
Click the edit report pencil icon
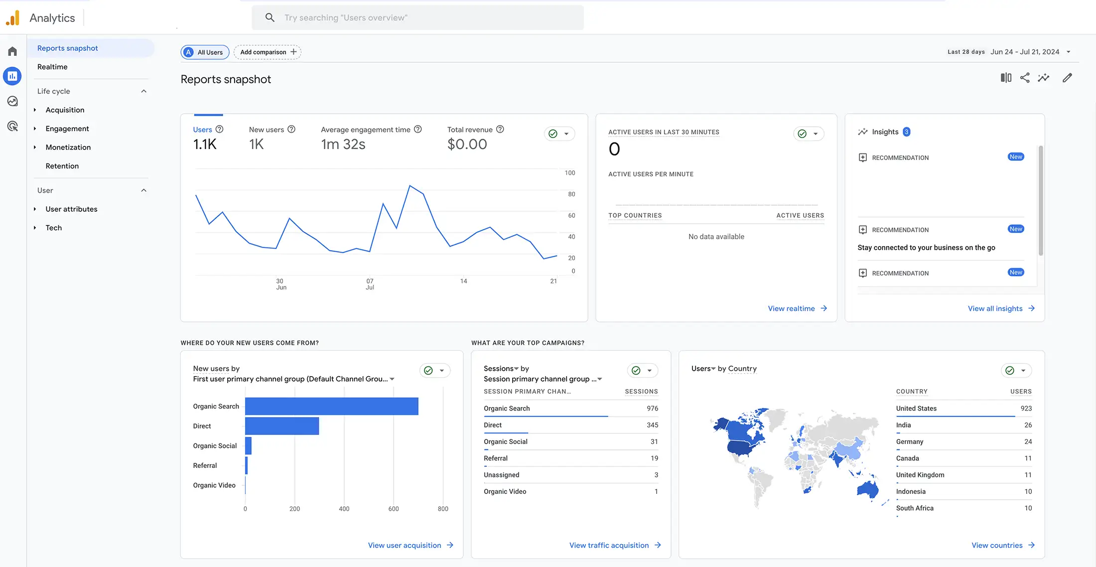(x=1067, y=78)
